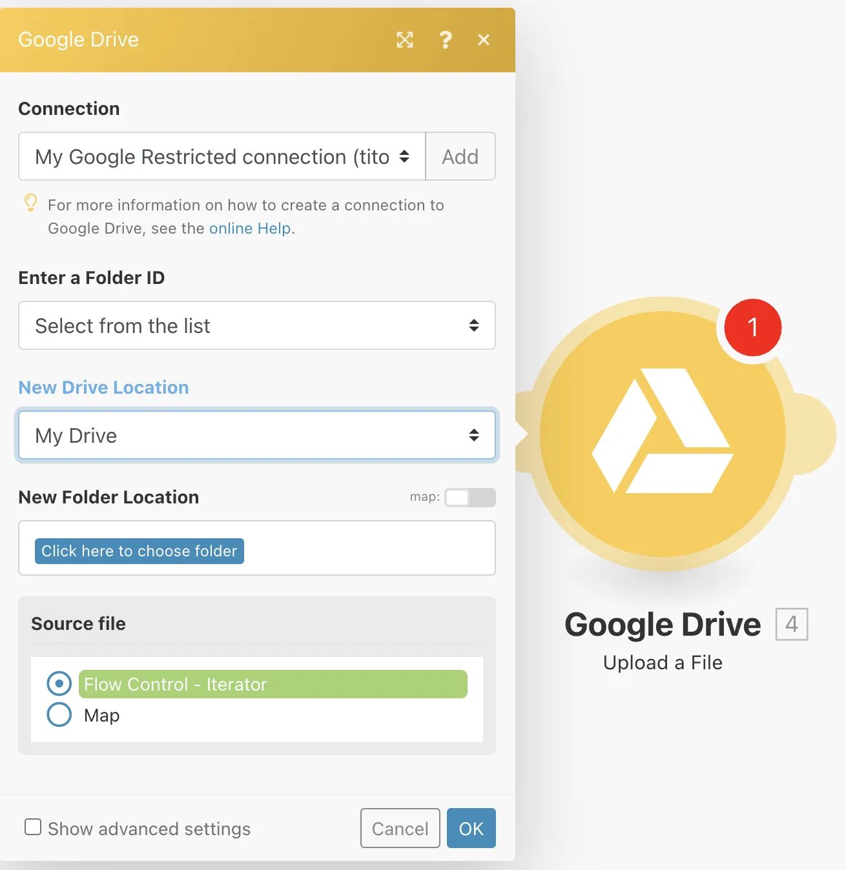
Task: Select the Flow Control - Iterator radio button
Action: pos(59,683)
